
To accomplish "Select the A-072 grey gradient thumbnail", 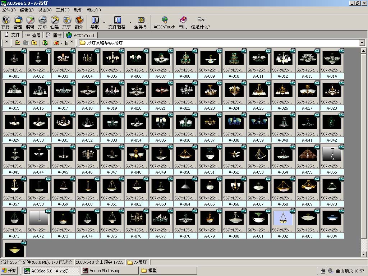I will point(38,218).
